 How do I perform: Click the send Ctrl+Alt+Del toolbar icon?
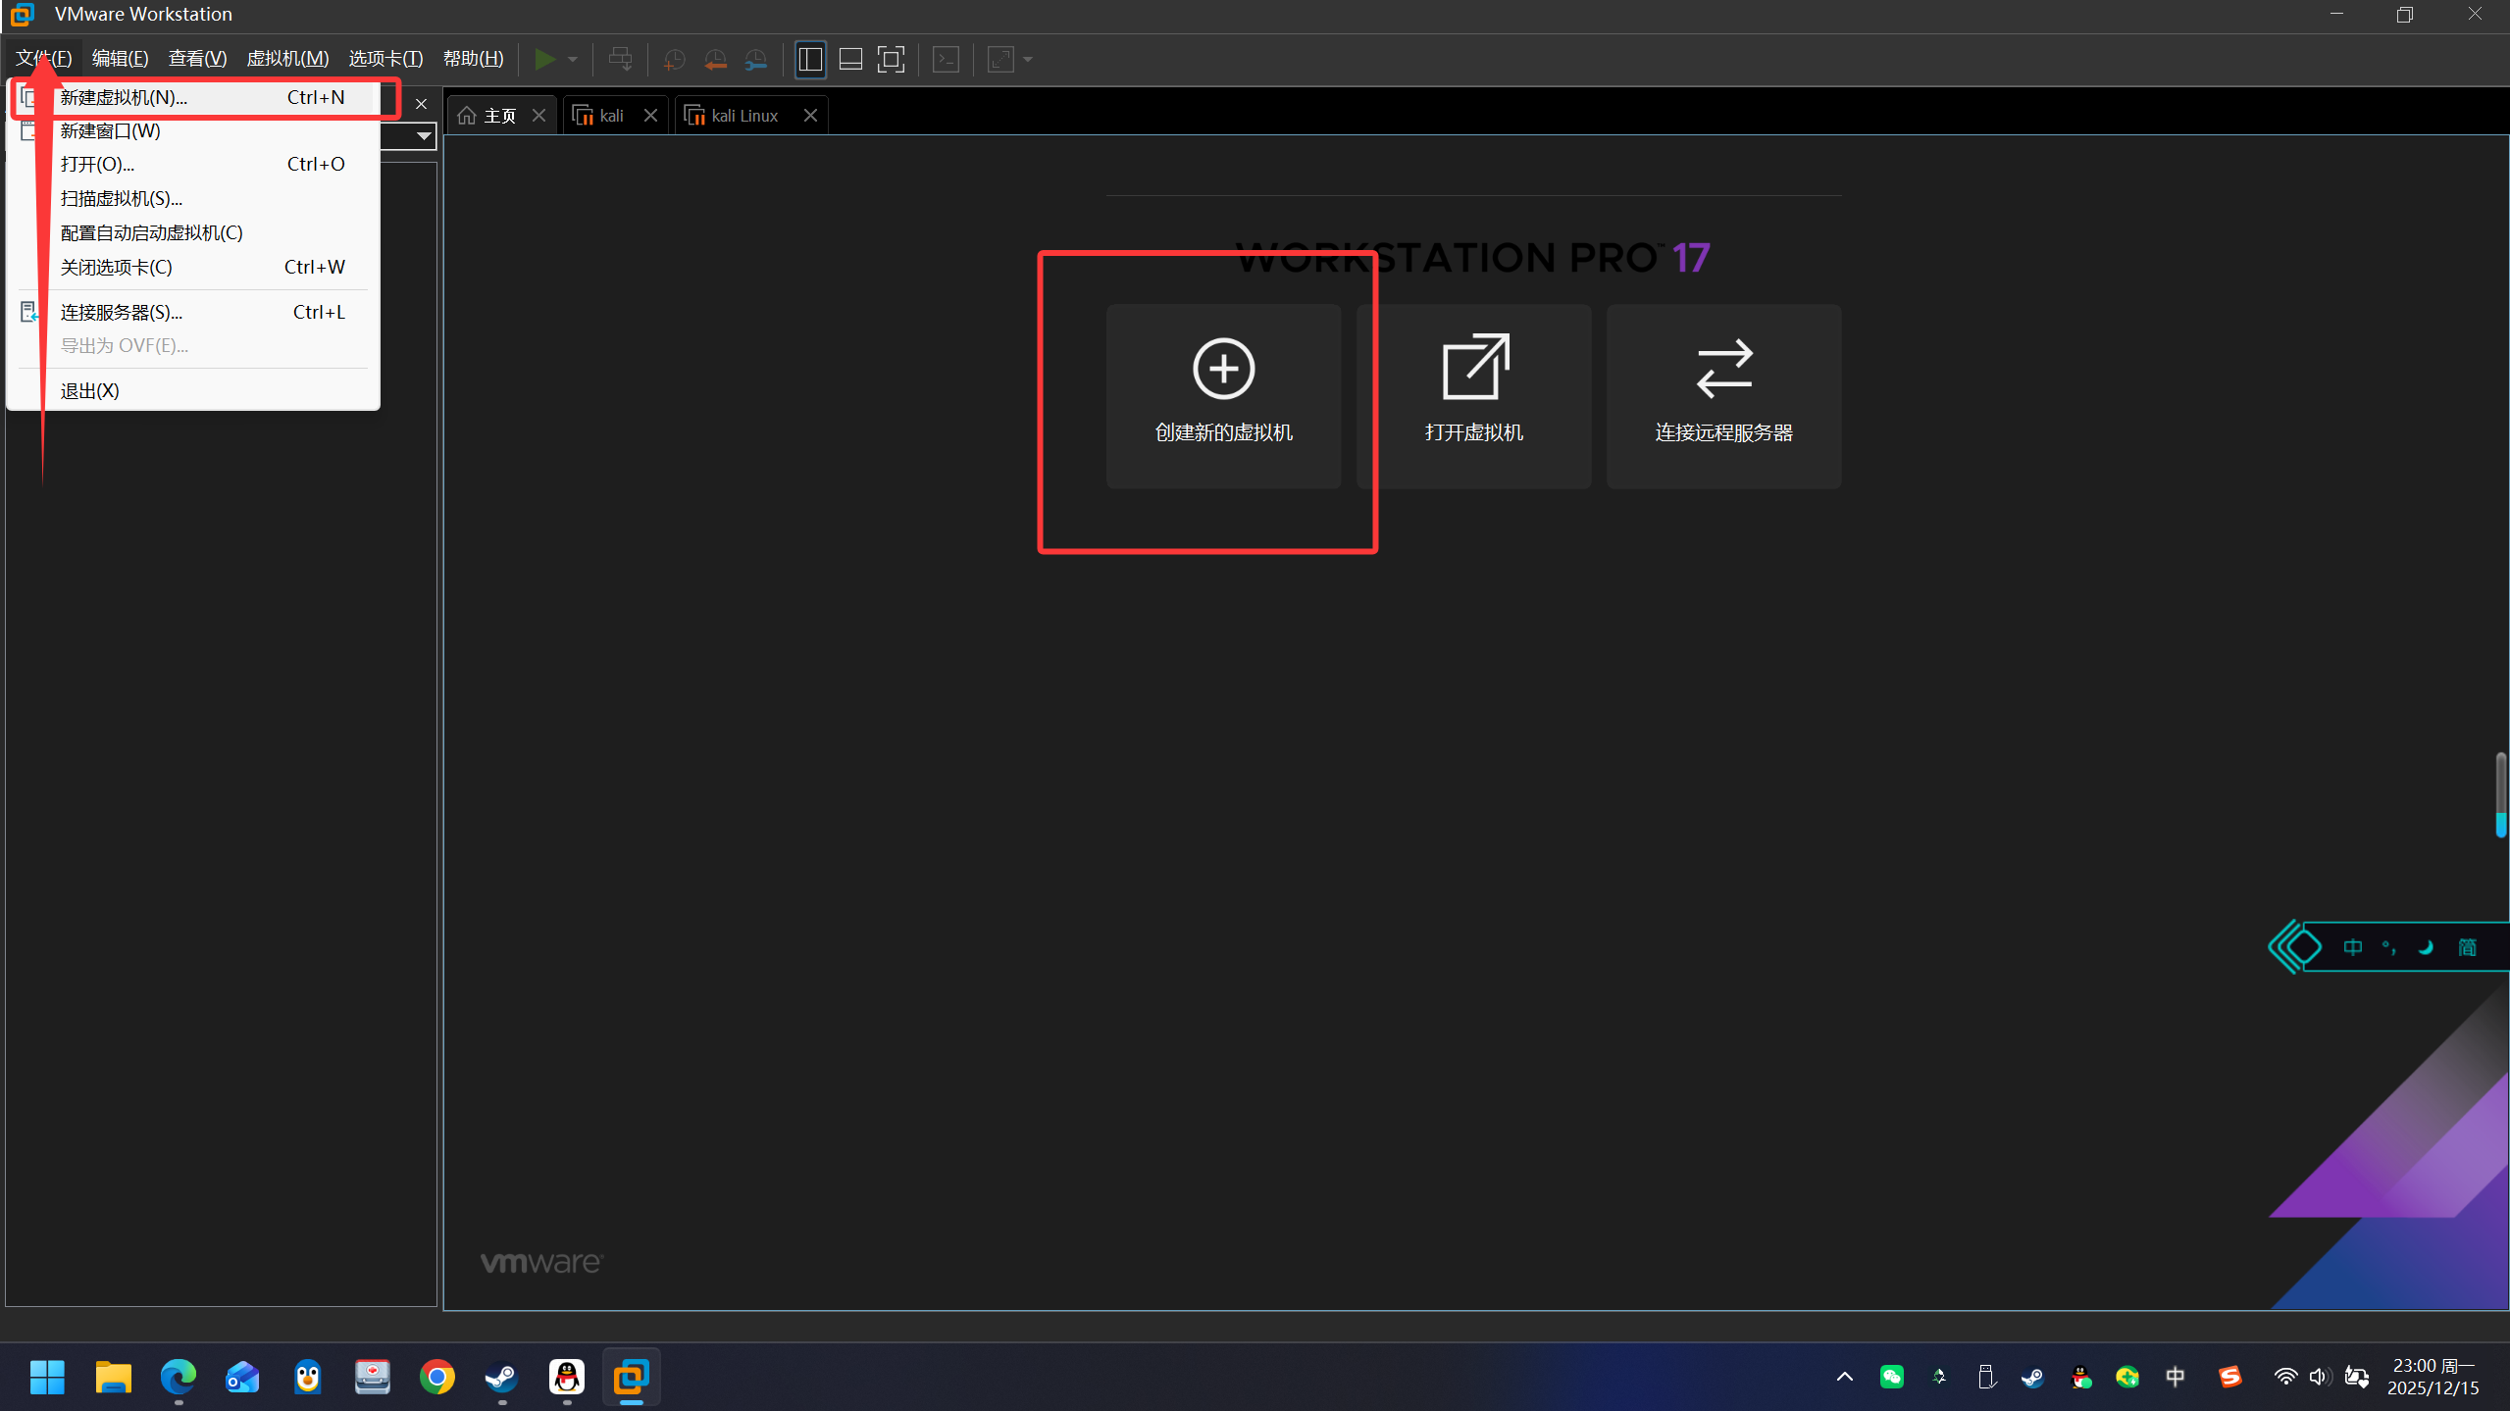[620, 60]
